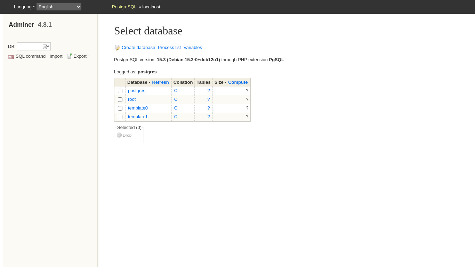Click collation C link for template0
475x267 pixels.
pos(176,108)
